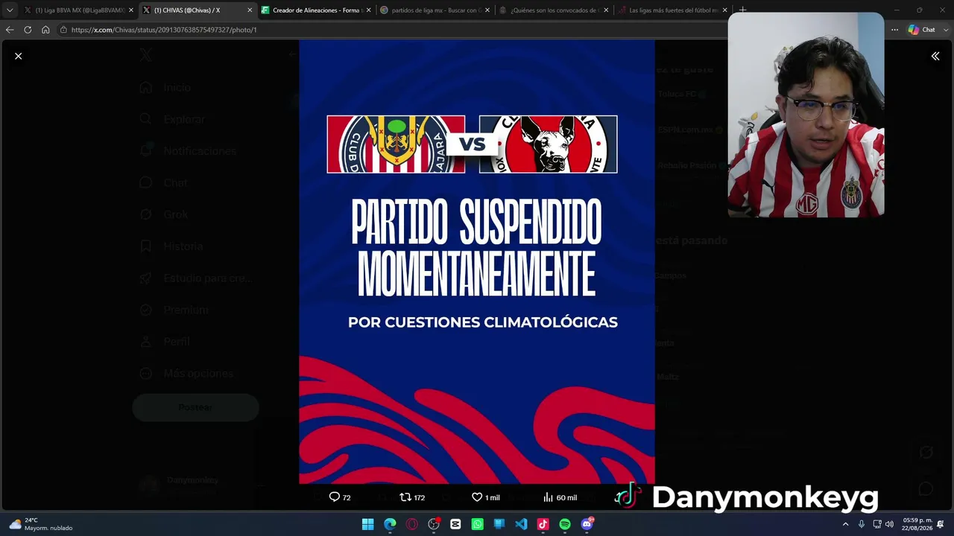
Task: Go to the browser home page
Action: click(45, 30)
